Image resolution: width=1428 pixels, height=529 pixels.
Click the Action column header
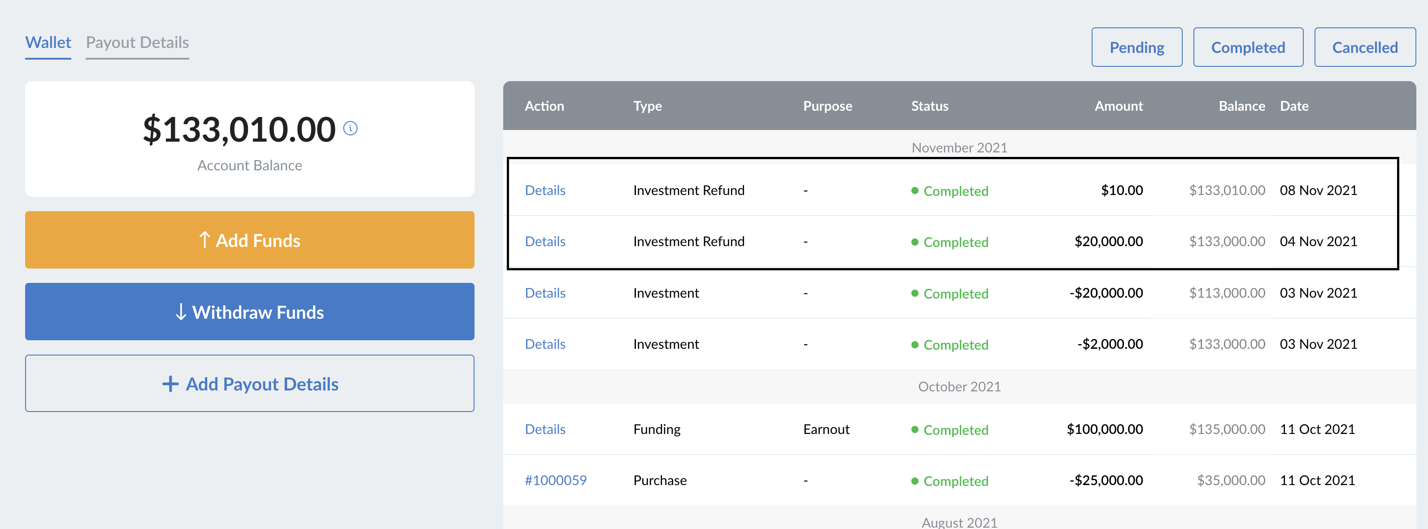click(x=544, y=106)
